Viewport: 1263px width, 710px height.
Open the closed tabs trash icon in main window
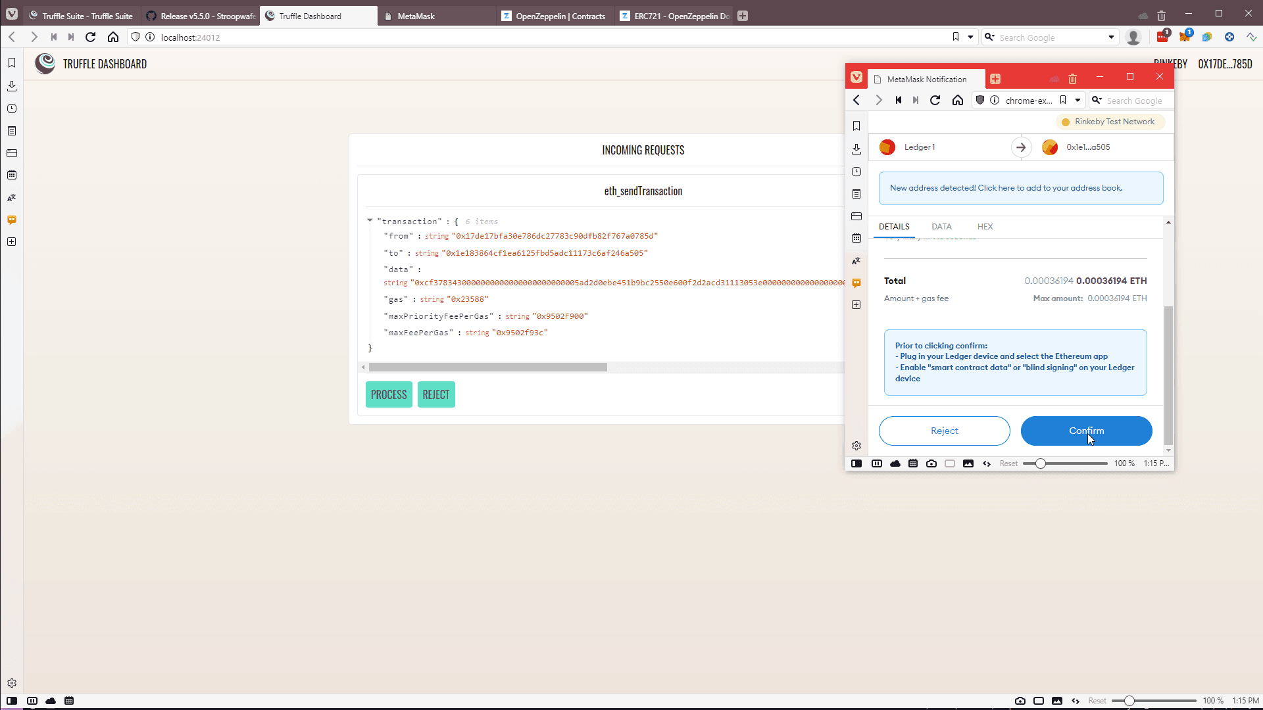click(1161, 16)
